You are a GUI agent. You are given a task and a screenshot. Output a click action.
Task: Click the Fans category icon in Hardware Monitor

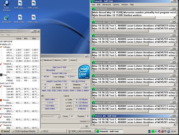tap(1, 75)
